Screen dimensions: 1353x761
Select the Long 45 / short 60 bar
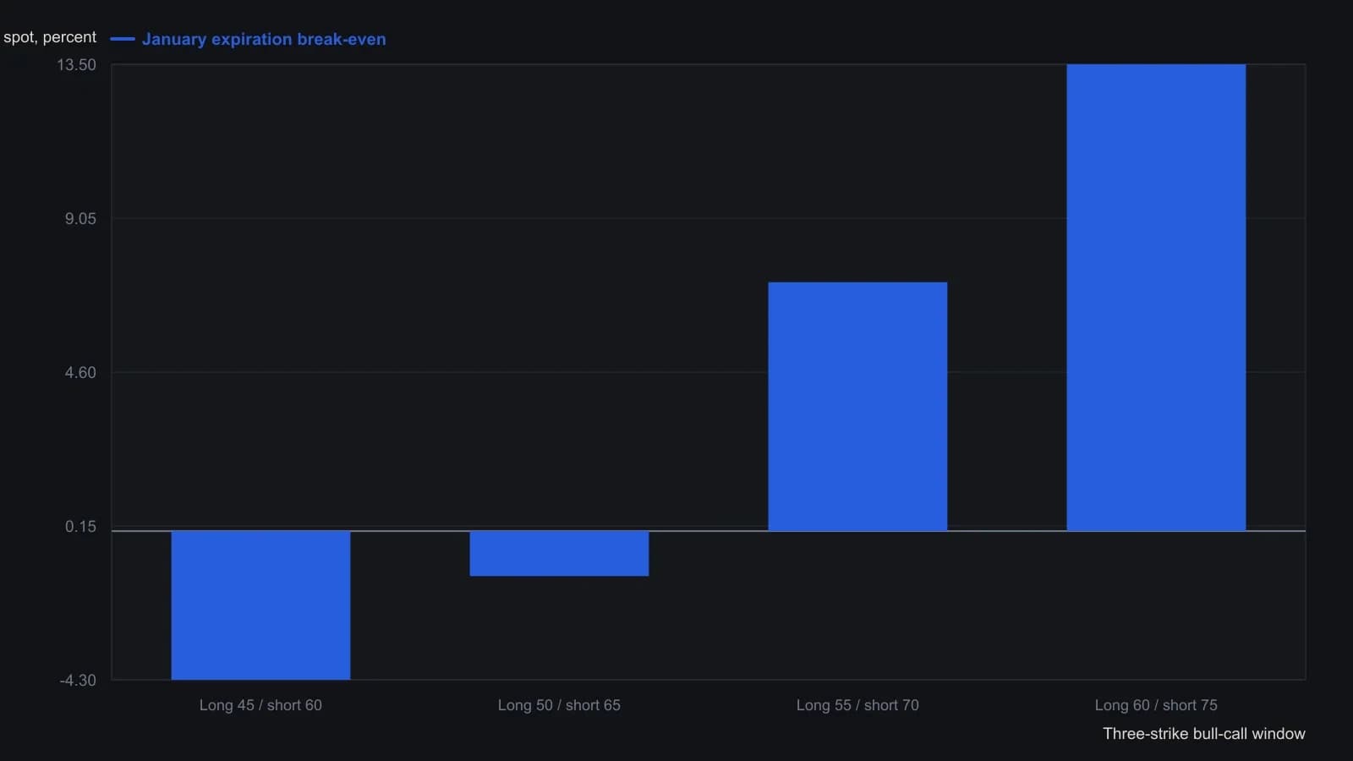click(260, 605)
